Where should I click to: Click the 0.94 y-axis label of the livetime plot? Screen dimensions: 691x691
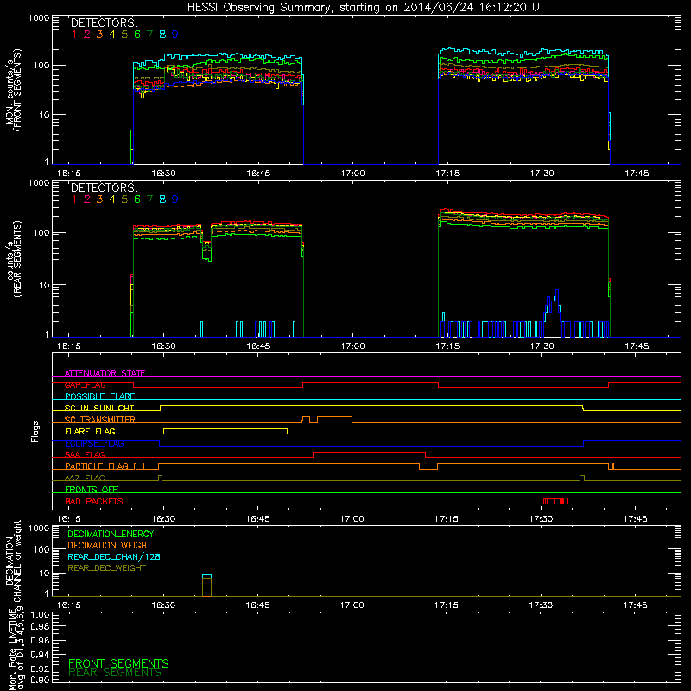click(40, 655)
